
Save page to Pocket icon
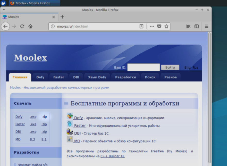[159, 26]
